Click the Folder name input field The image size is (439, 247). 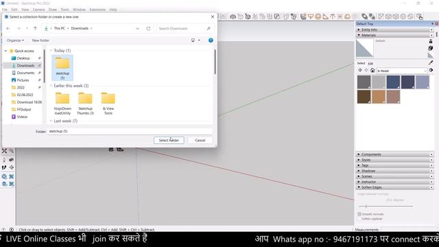click(130, 131)
